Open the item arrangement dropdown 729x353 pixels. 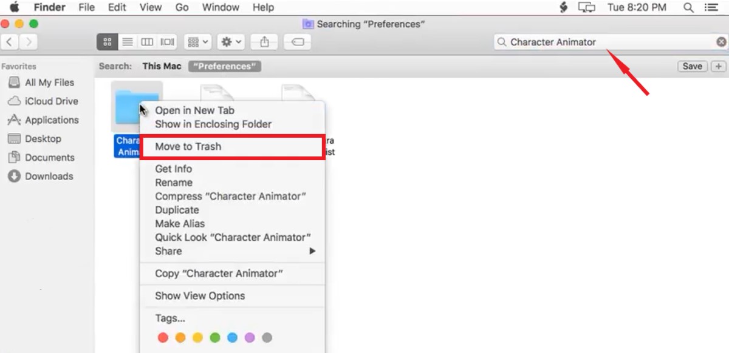(198, 42)
